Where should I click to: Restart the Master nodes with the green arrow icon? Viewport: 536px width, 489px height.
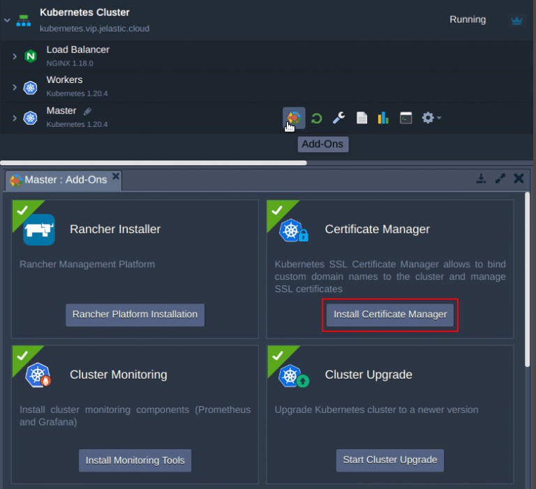click(x=317, y=118)
